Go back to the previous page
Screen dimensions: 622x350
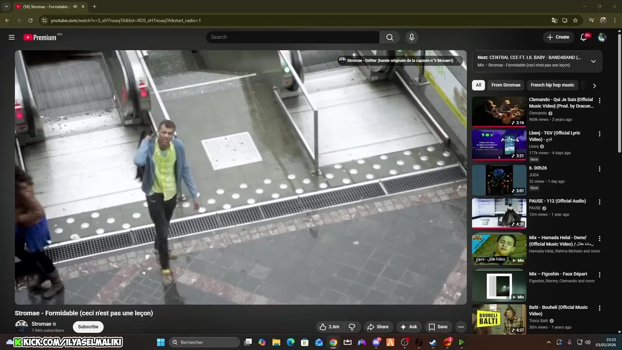point(7,20)
